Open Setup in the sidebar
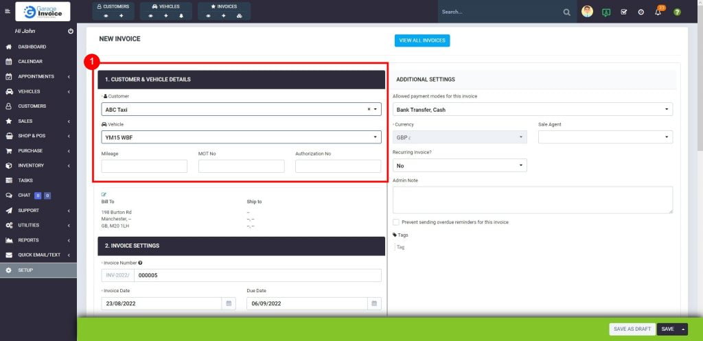This screenshot has height=341, width=703. [38, 270]
